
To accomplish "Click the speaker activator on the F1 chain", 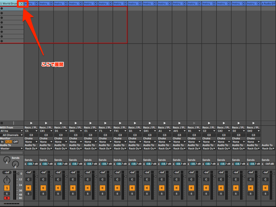I will coord(102,188).
